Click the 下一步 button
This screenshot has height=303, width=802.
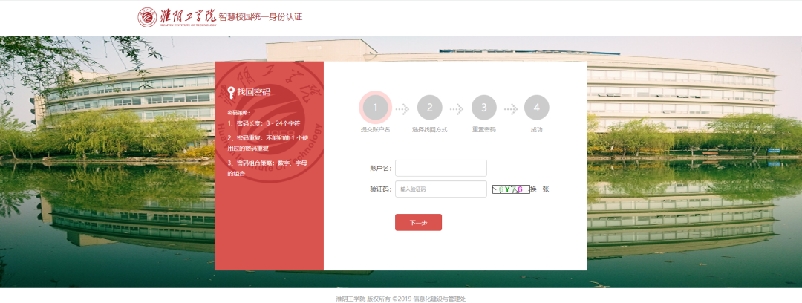[418, 223]
